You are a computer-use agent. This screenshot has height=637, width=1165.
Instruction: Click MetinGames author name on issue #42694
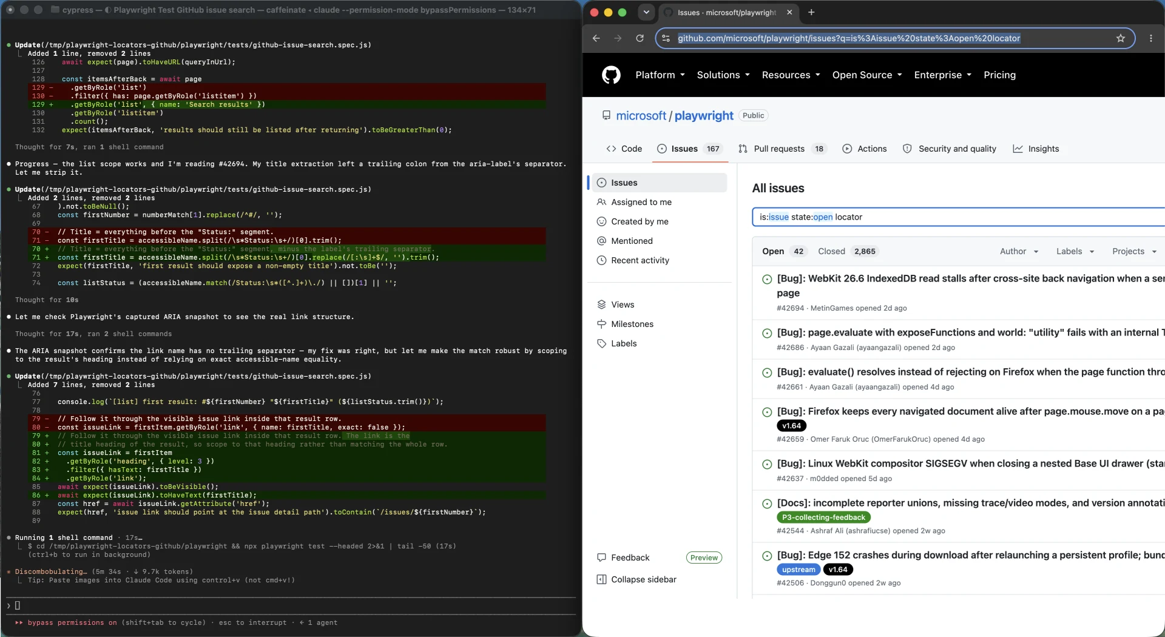pyautogui.click(x=831, y=308)
